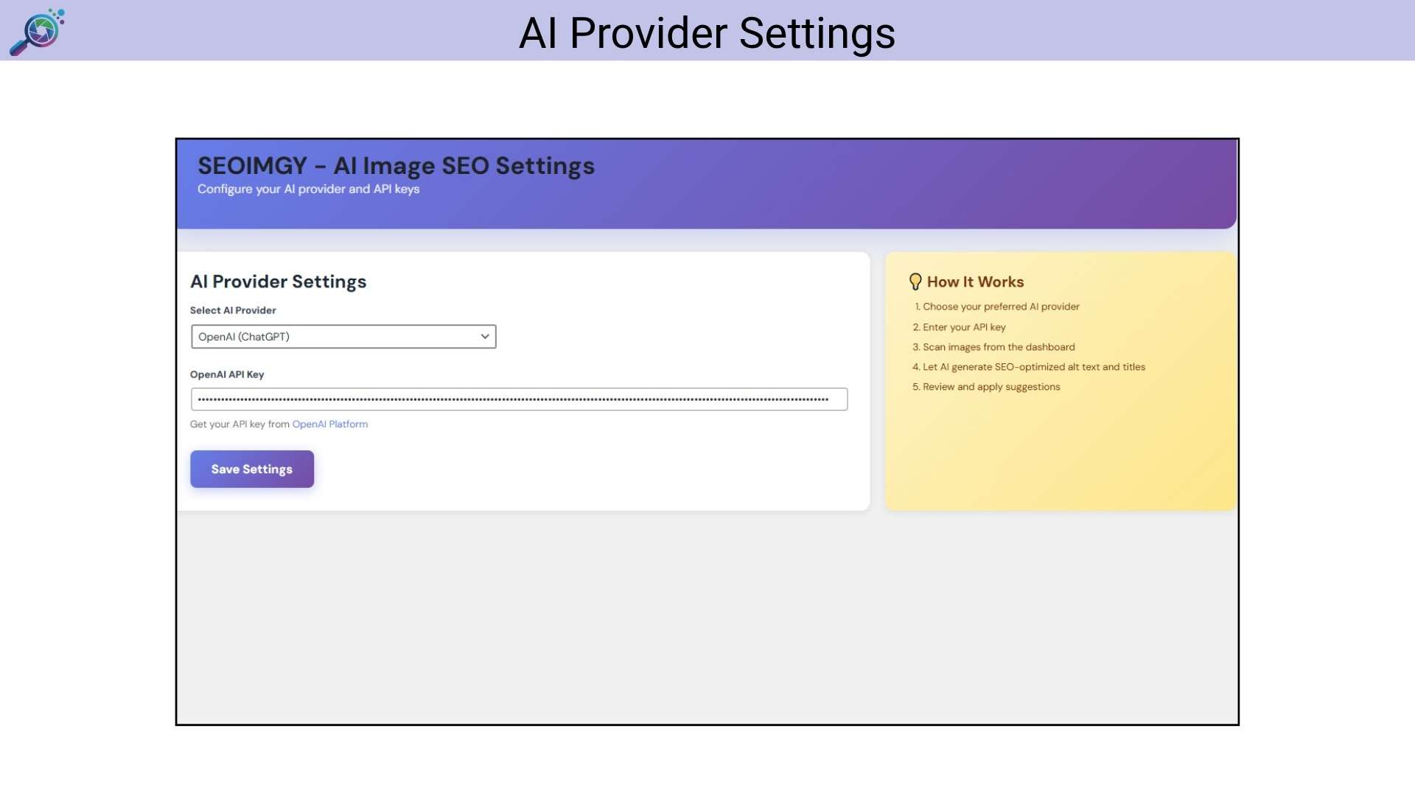
Task: Click the Save Settings button
Action: [252, 469]
